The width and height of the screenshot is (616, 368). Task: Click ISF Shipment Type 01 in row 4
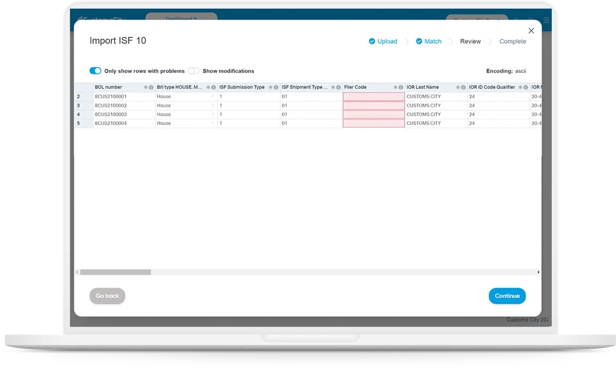[x=312, y=114]
